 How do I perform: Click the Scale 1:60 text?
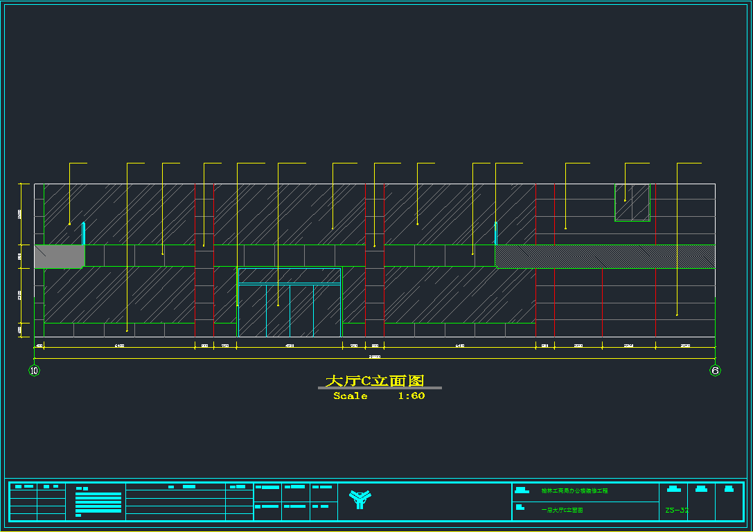point(378,396)
